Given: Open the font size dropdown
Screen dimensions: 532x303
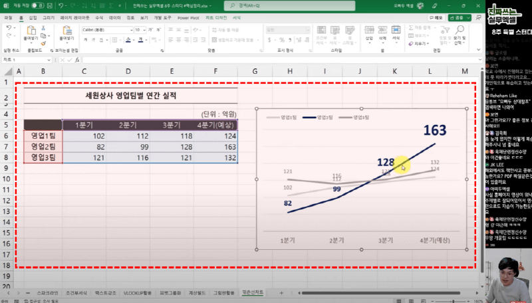Looking at the screenshot, I should click(139, 30).
